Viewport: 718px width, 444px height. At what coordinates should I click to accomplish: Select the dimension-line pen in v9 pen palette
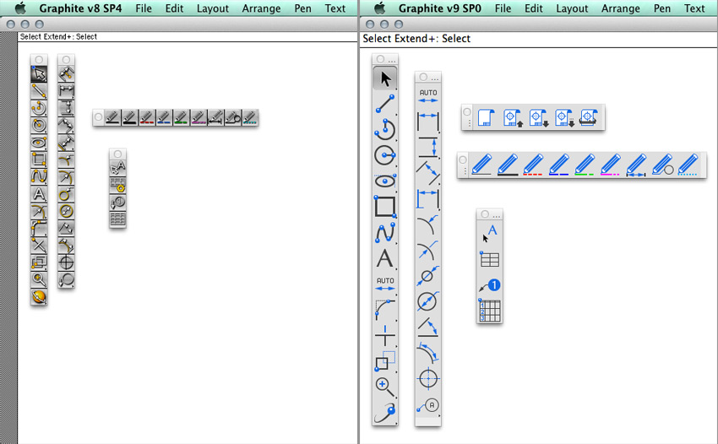click(x=635, y=165)
